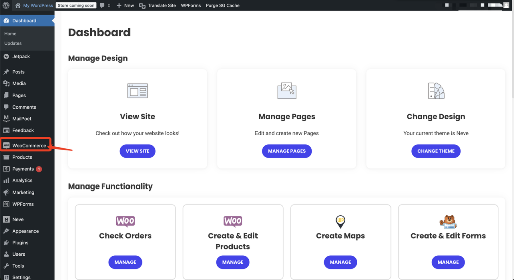This screenshot has width=514, height=280.
Task: Click the Create Maps location pin icon
Action: click(x=340, y=221)
